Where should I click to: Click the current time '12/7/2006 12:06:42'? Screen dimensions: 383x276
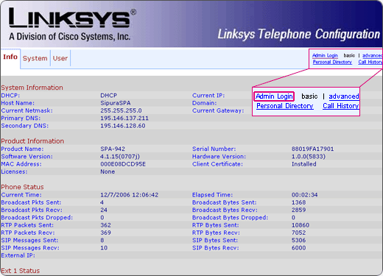(x=129, y=195)
